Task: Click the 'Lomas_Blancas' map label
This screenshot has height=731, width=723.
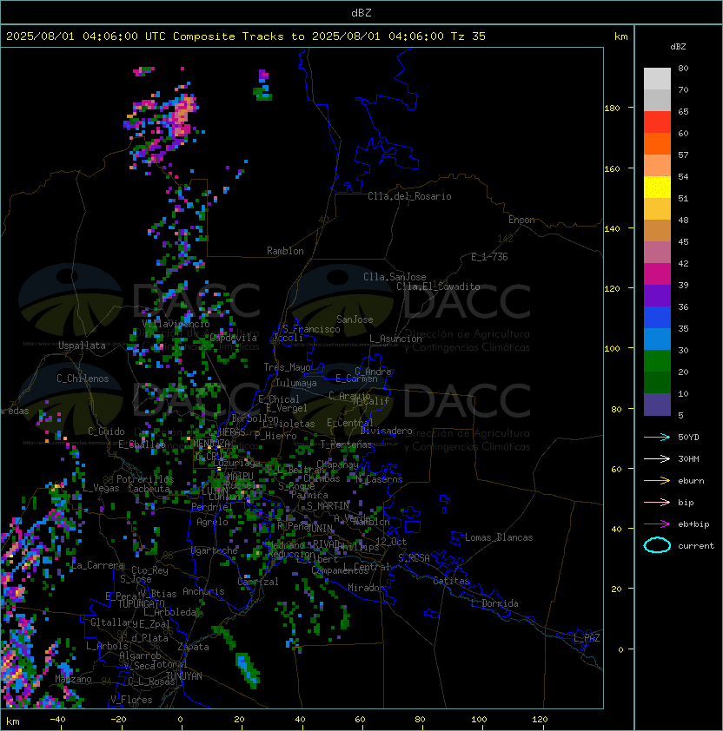Action: (x=499, y=537)
